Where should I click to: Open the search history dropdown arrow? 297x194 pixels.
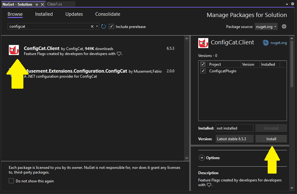(x=97, y=26)
